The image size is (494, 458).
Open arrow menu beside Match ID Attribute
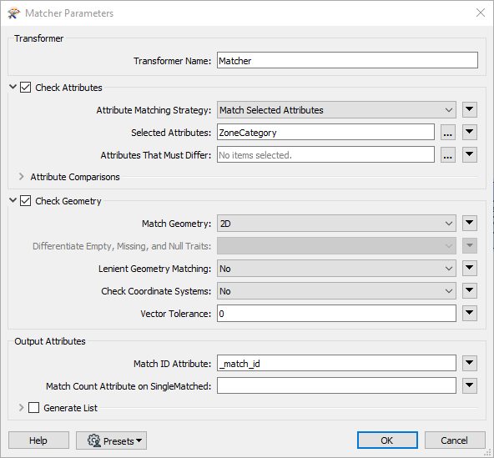click(470, 363)
